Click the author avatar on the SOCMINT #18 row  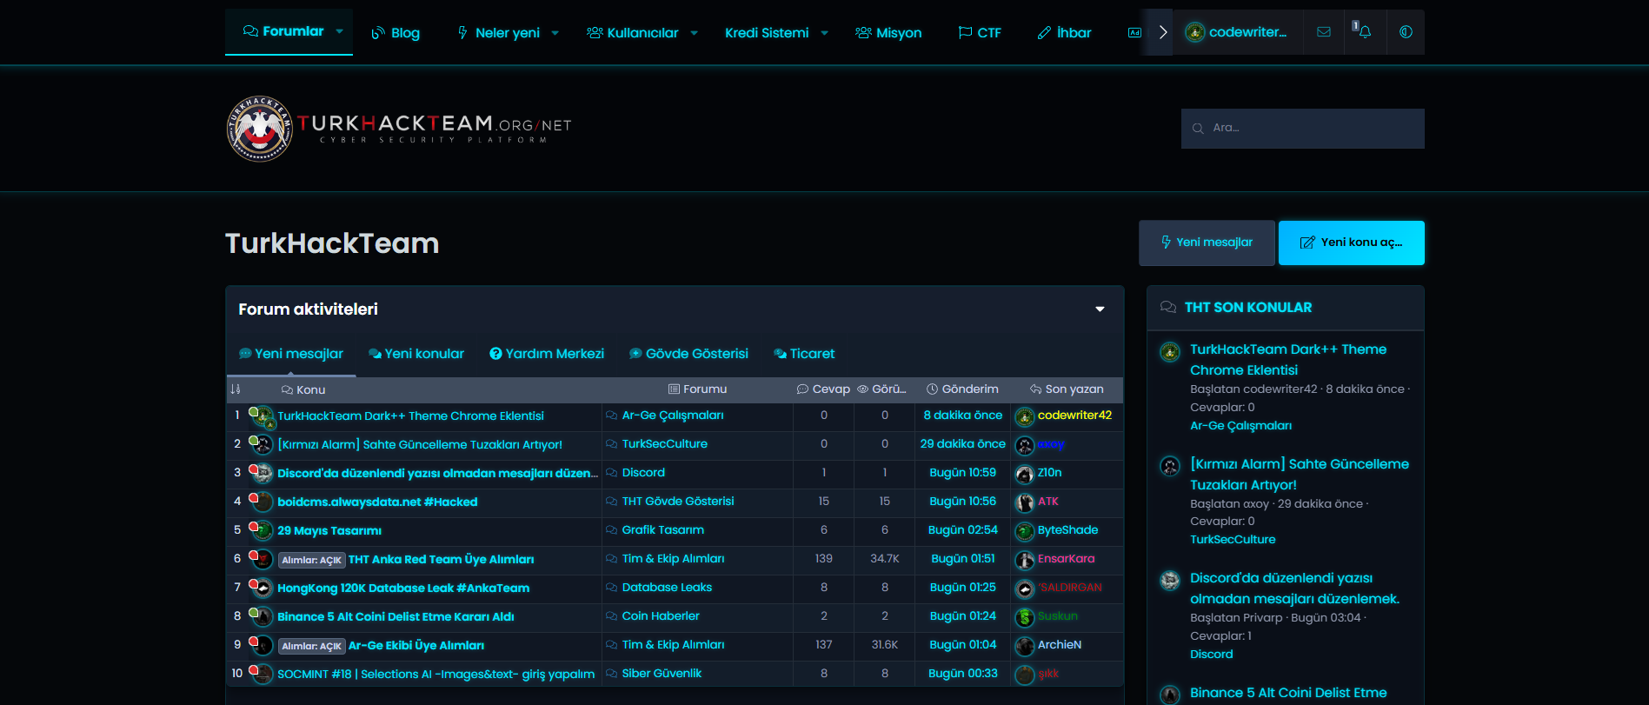(x=261, y=675)
